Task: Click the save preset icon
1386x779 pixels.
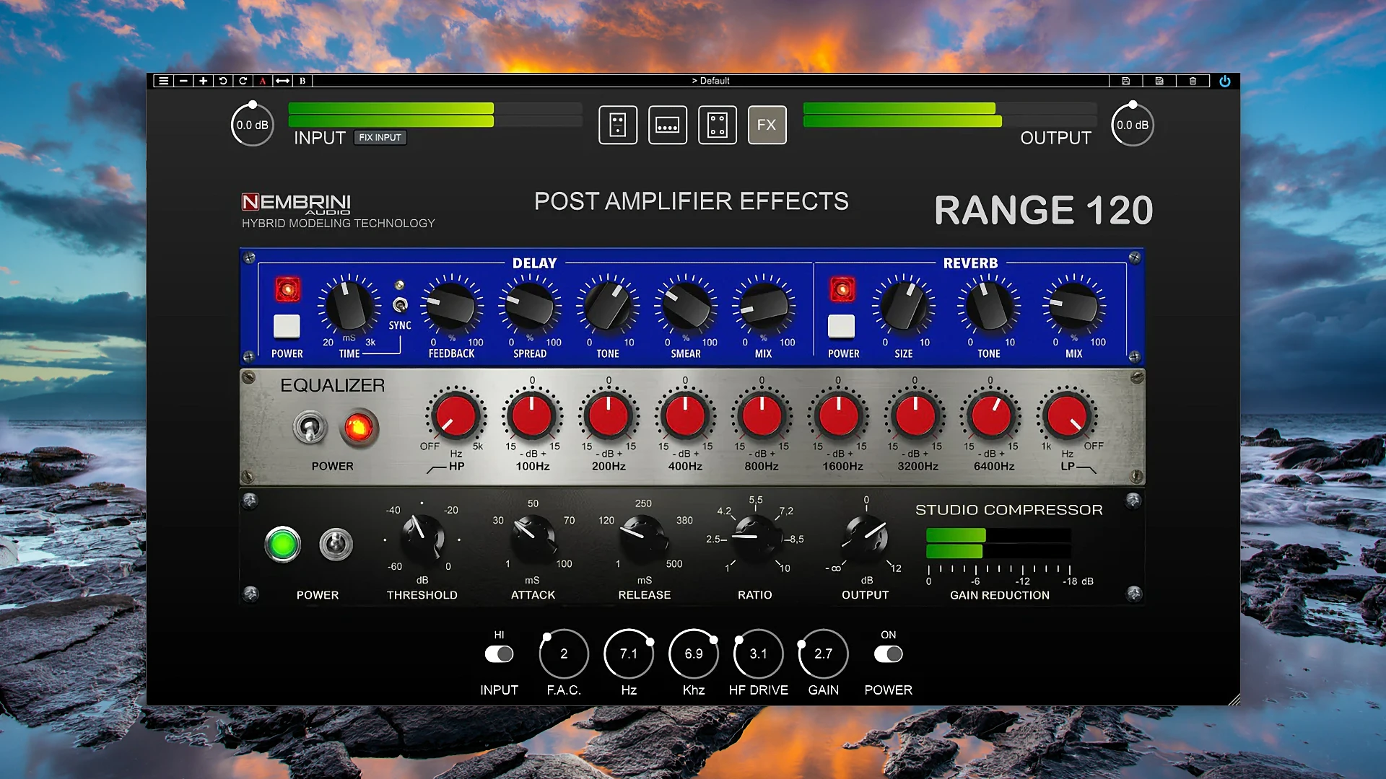Action: 1125,81
